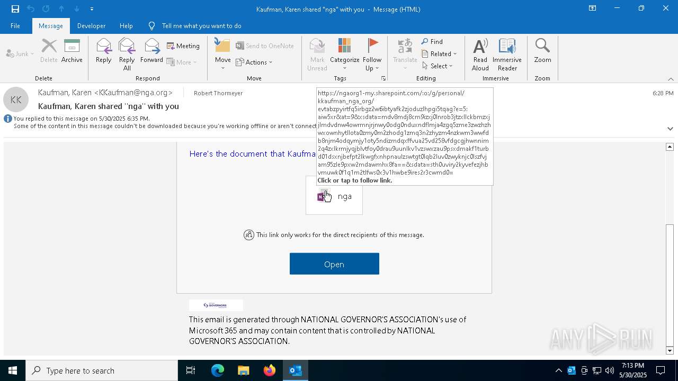Viewport: 678px width, 381px height.
Task: Forward this email
Action: (x=151, y=51)
